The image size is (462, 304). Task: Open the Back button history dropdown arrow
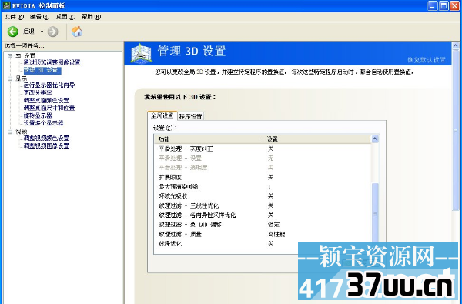point(42,32)
